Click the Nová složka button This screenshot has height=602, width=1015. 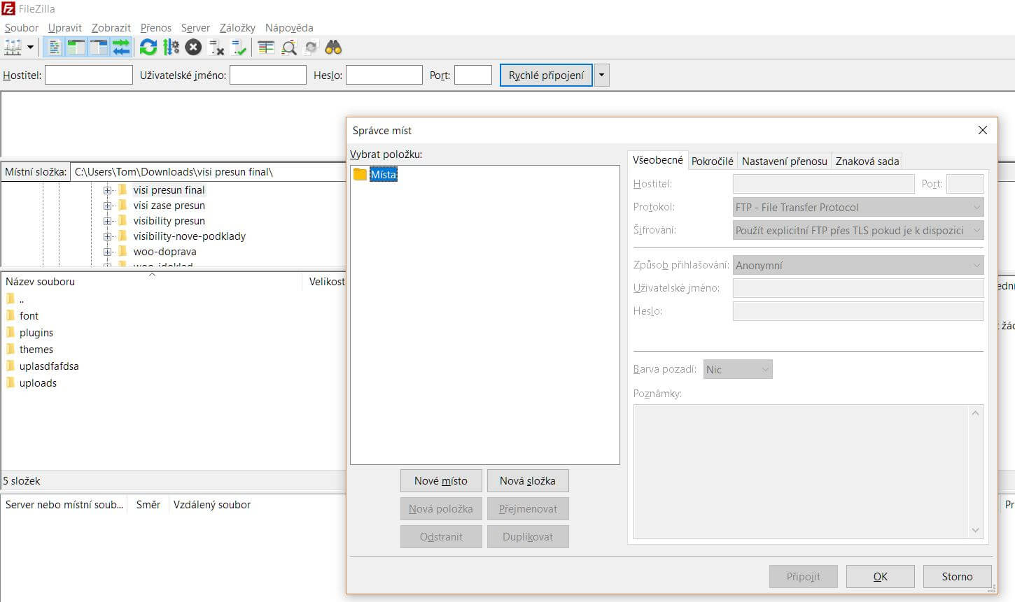(x=528, y=481)
